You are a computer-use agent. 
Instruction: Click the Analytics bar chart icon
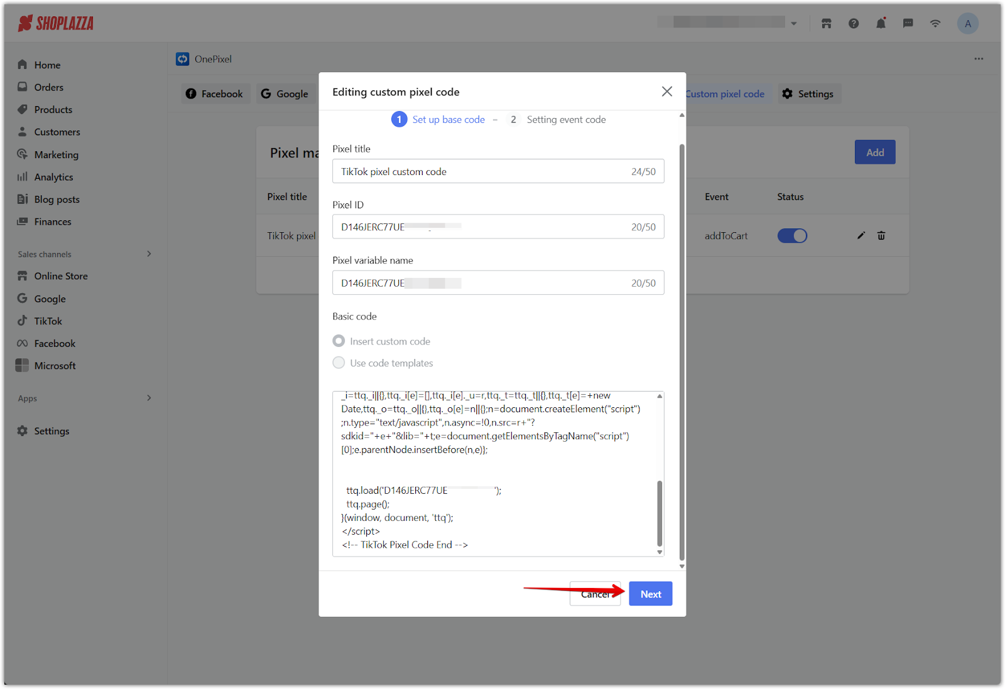(23, 177)
